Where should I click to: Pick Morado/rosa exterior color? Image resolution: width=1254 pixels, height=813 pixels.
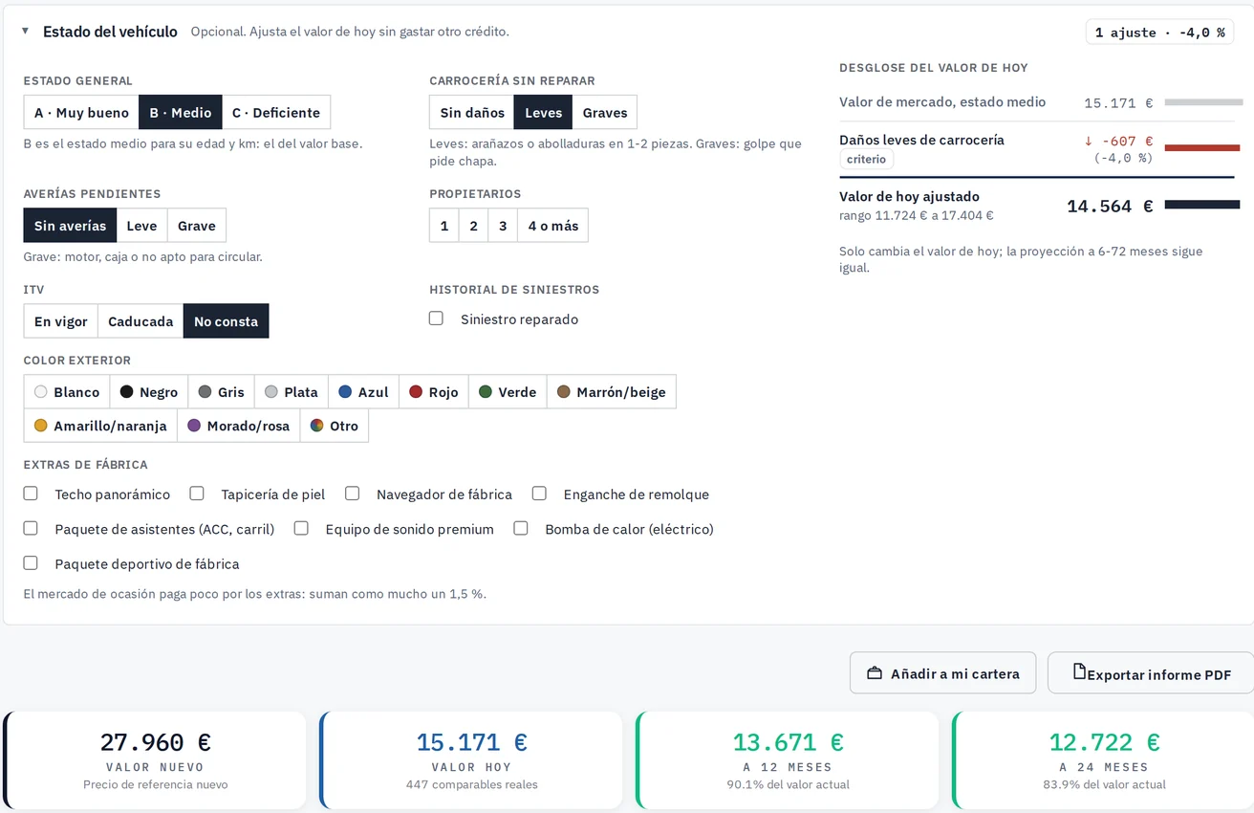click(x=239, y=426)
